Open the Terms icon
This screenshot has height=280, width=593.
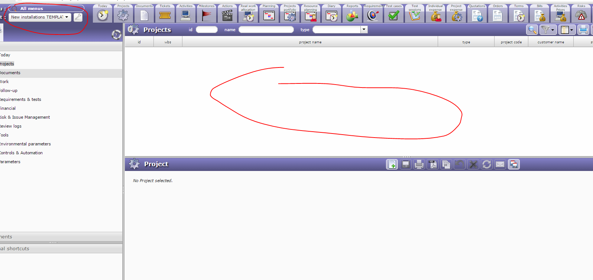point(519,15)
